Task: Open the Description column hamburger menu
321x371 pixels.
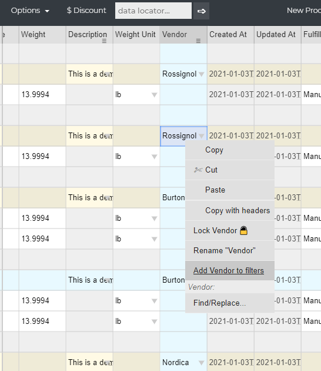Action: (x=104, y=41)
